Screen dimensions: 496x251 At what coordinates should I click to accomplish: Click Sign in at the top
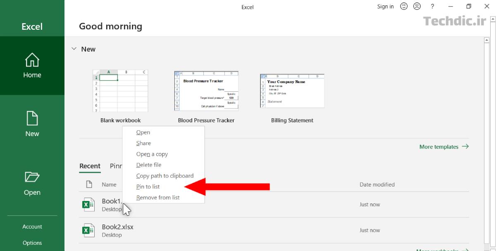coord(385,6)
